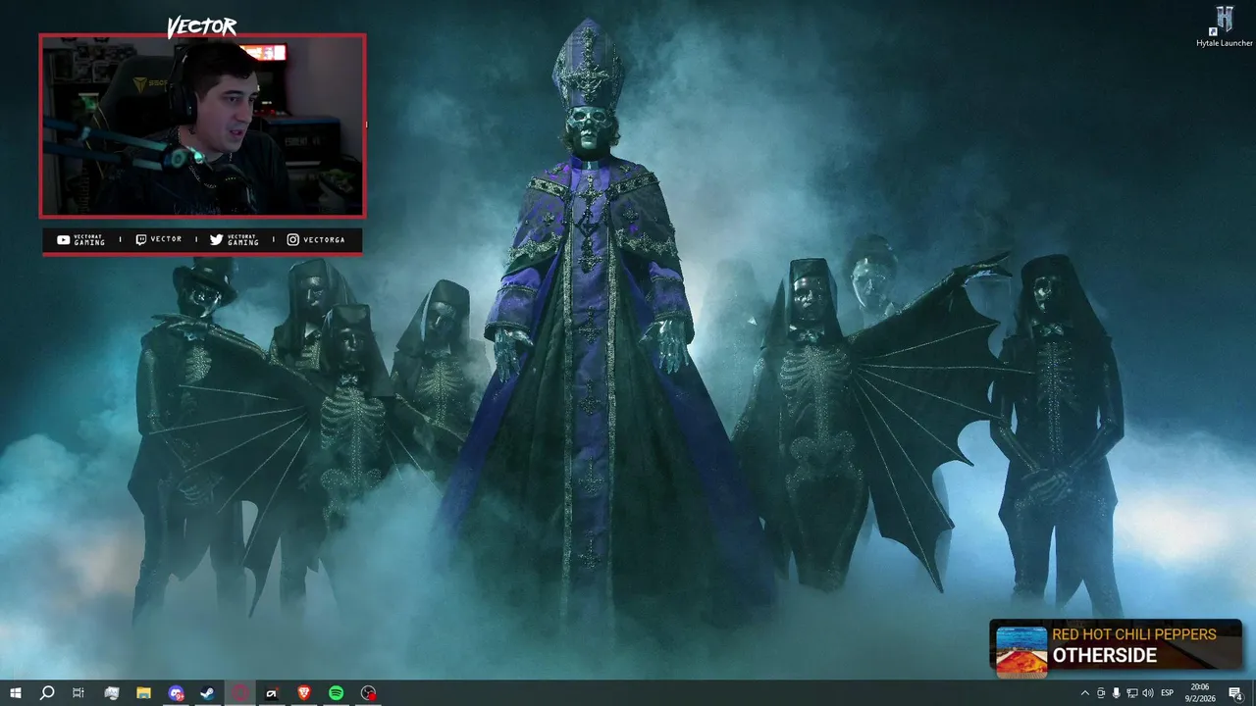Open Discord from the taskbar
Viewport: 1256px width, 706px height.
(x=176, y=693)
